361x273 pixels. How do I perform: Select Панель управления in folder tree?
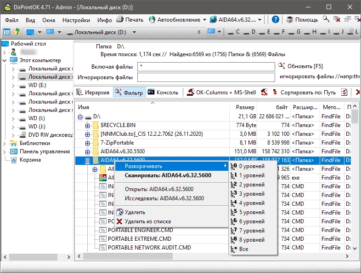[45, 151]
